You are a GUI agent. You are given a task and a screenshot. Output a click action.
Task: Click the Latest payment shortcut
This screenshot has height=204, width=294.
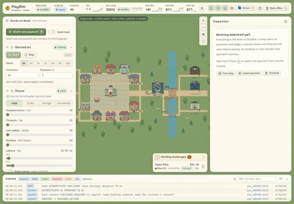click(249, 73)
